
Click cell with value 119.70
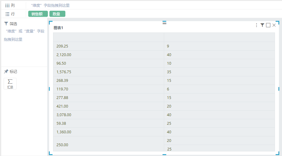pyautogui.click(x=109, y=89)
